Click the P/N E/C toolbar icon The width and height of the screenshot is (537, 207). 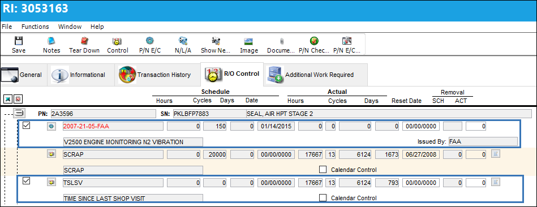(x=149, y=41)
